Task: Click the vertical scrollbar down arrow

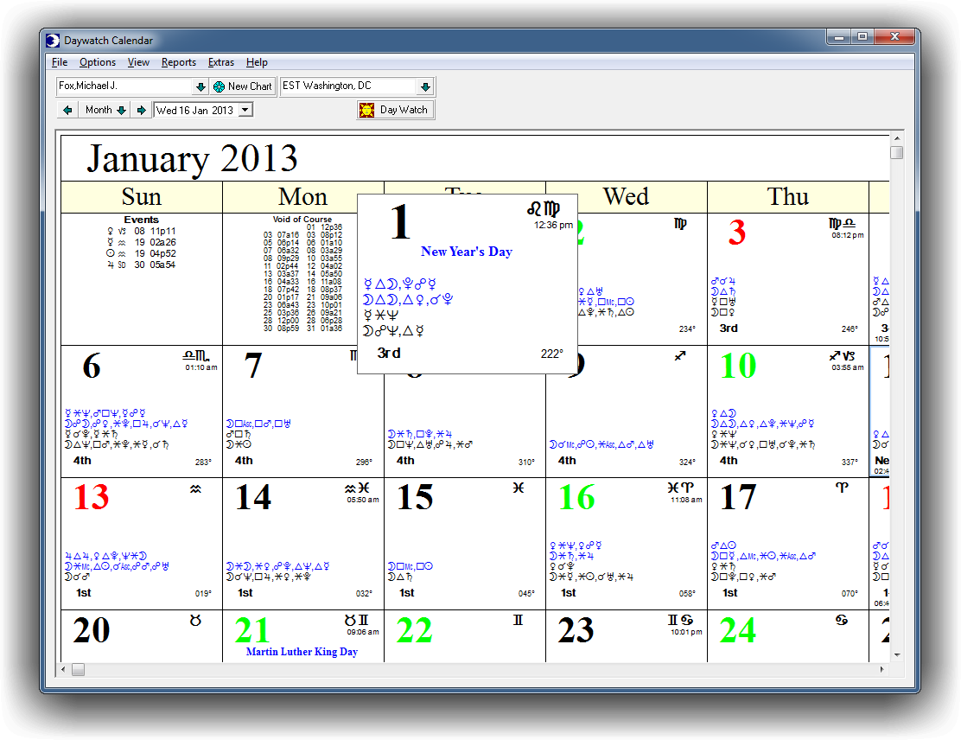Action: click(897, 654)
